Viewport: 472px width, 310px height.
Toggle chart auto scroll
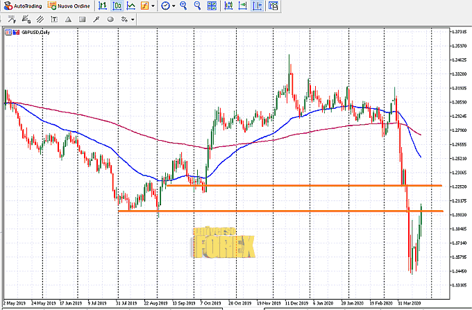[x=228, y=6]
